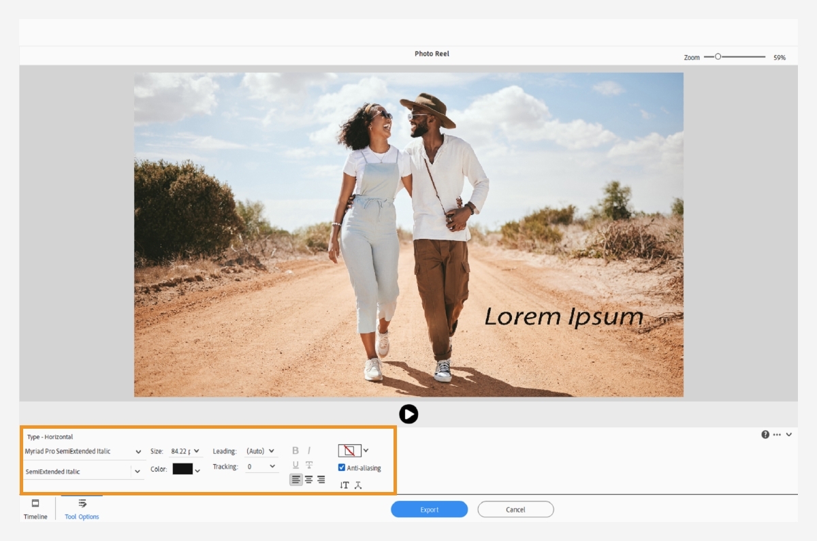Toggle bold formatting for the text

coord(295,450)
